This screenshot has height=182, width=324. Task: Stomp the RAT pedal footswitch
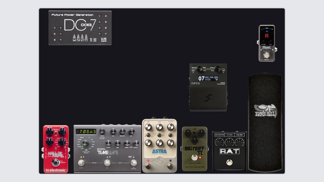click(229, 162)
